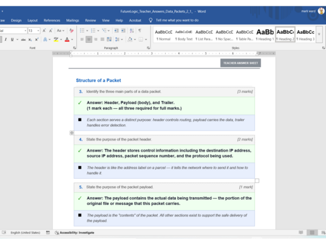Apply the No Spacing style
The width and height of the screenshot is (326, 244).
tap(224, 34)
